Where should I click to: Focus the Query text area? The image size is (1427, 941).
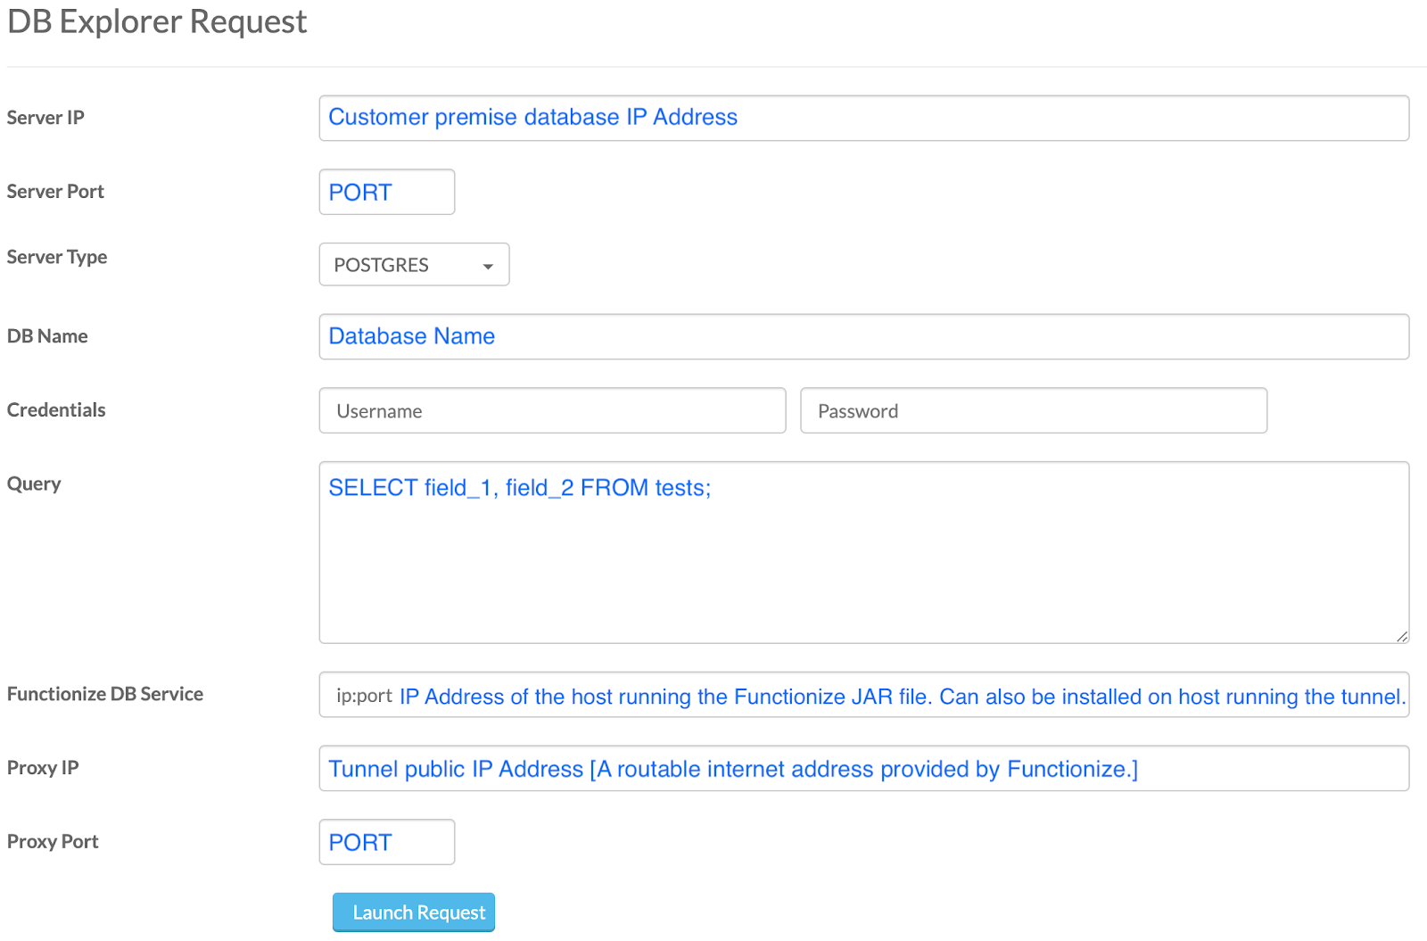click(863, 552)
